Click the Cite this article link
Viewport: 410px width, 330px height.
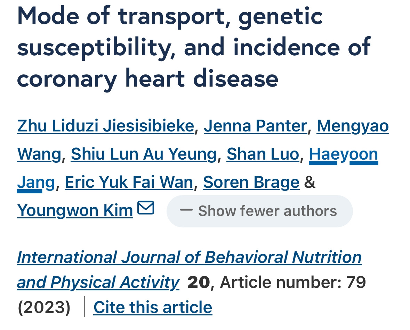pyautogui.click(x=153, y=307)
